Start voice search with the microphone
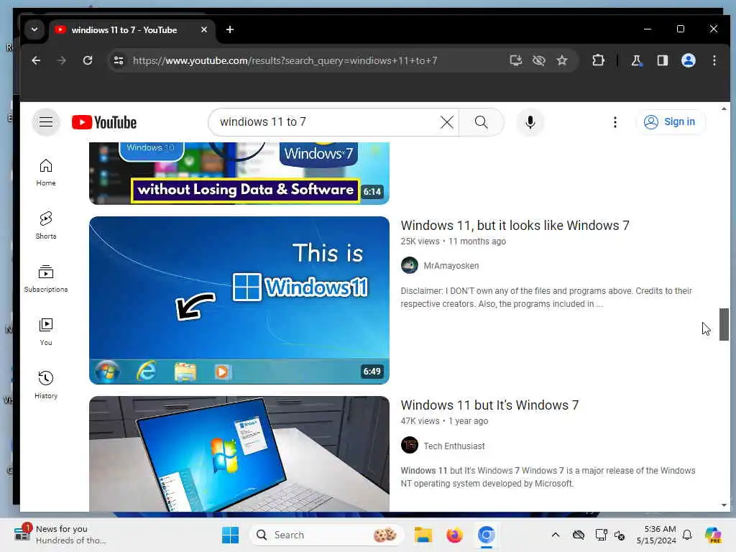The width and height of the screenshot is (736, 552). 530,122
